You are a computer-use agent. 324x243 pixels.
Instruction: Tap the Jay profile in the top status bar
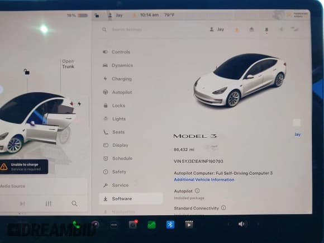tap(116, 15)
